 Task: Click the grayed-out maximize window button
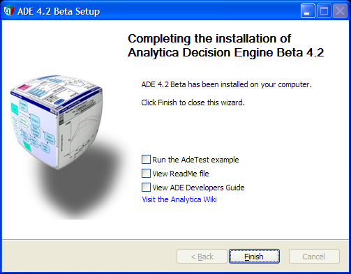coord(324,10)
